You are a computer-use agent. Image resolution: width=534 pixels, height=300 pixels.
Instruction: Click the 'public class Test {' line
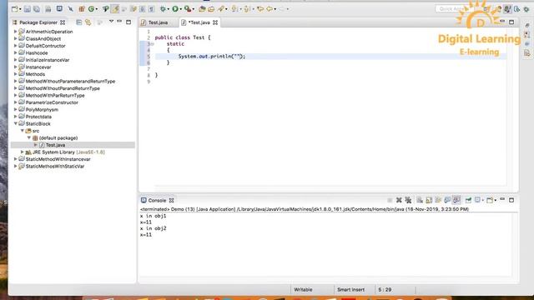(183, 37)
